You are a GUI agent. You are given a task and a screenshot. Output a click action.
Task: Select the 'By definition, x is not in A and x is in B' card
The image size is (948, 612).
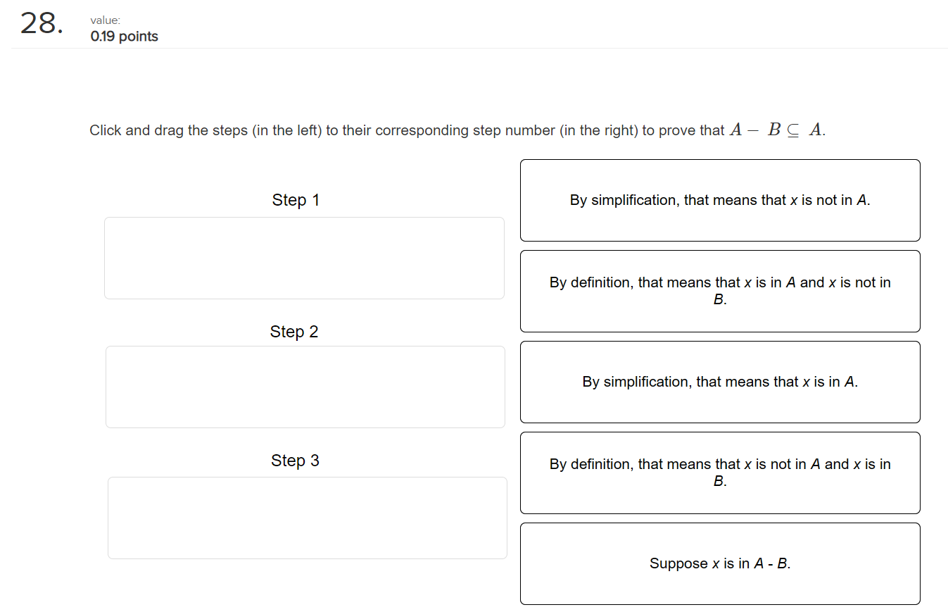click(719, 473)
